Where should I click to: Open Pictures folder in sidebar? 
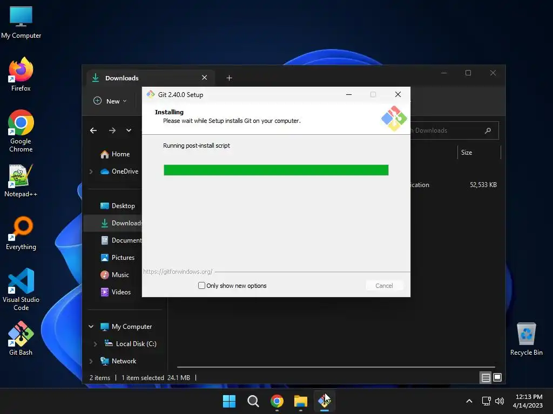pyautogui.click(x=117, y=258)
